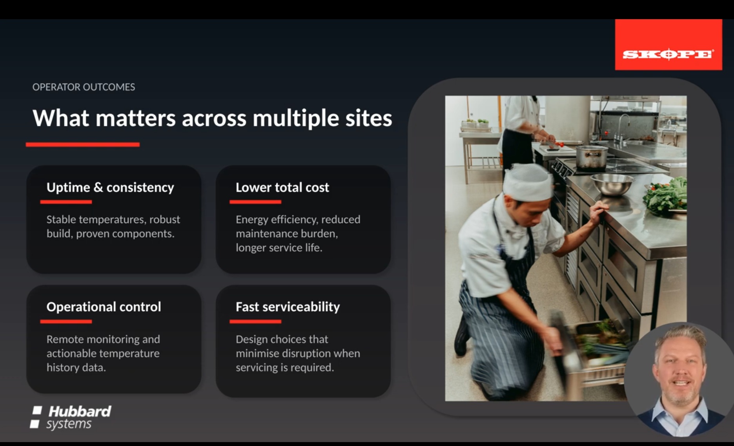Click the kitchen chef photograph
The width and height of the screenshot is (734, 446).
coord(566,248)
